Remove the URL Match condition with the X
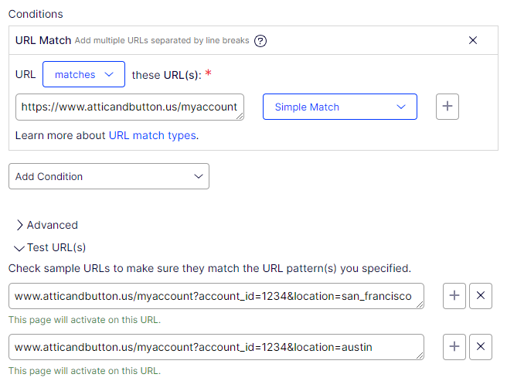The width and height of the screenshot is (507, 381). tap(473, 40)
